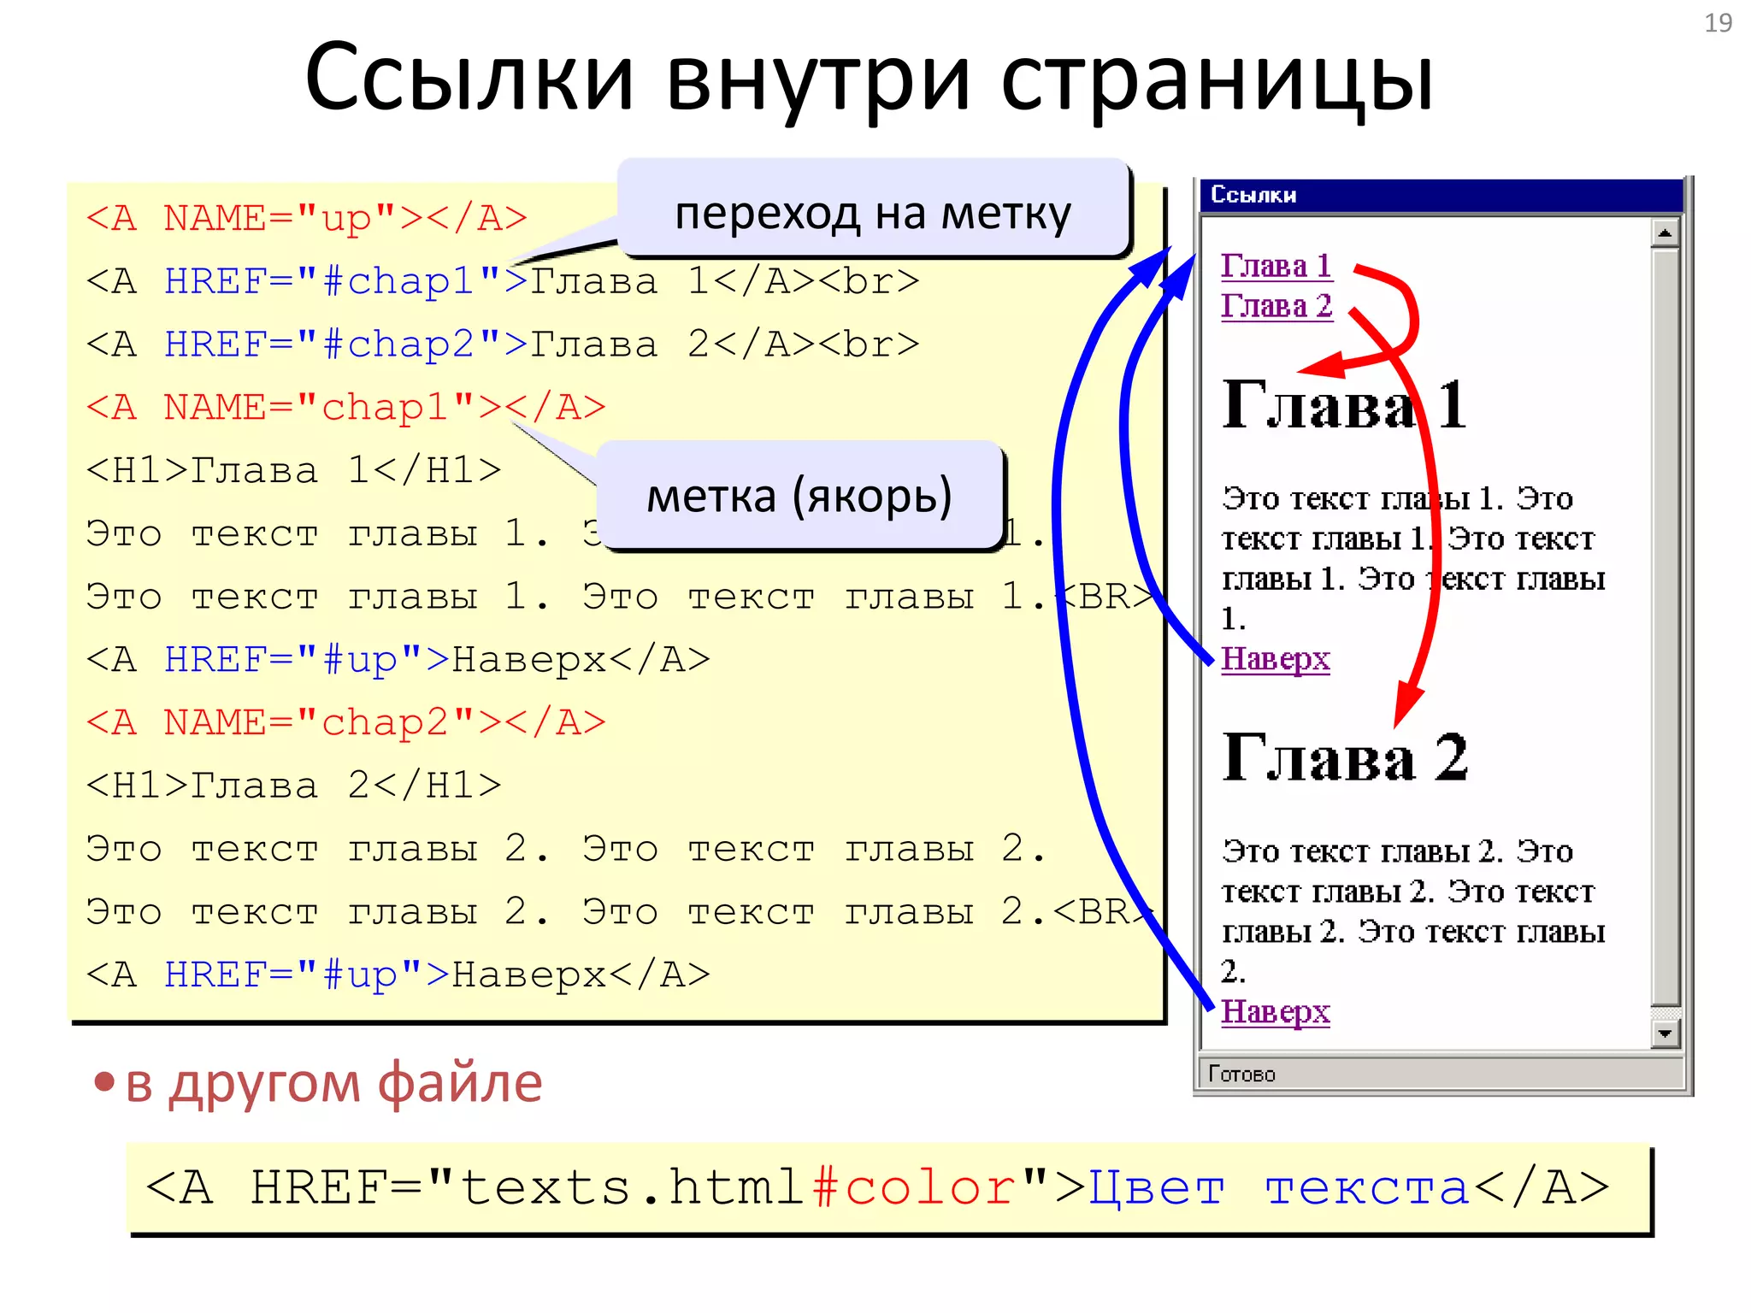Click the 'Ссылки' window title bar
This screenshot has width=1751, height=1313.
pos(1441,195)
